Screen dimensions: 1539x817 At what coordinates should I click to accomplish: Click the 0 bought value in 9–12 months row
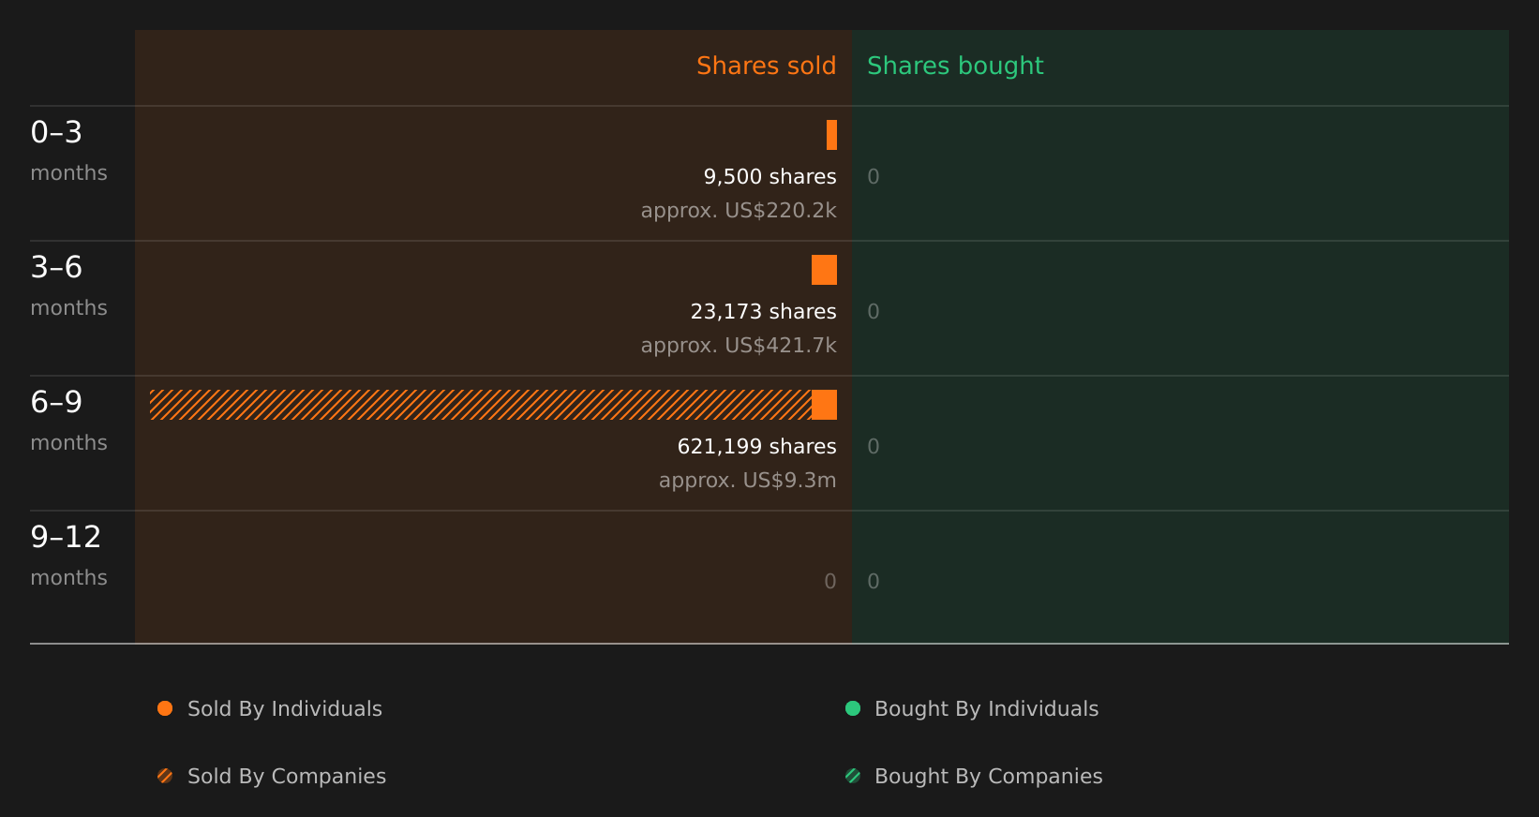pos(874,581)
